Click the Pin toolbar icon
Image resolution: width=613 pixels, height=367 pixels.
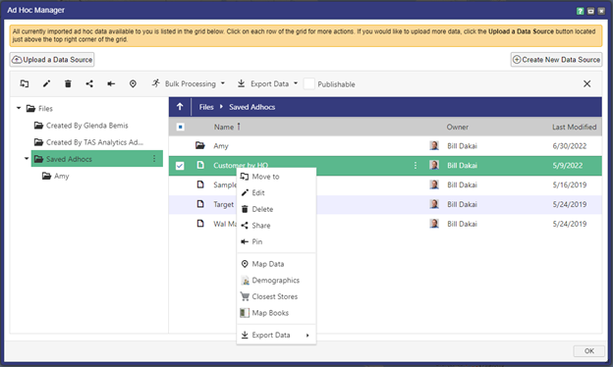[x=111, y=83]
